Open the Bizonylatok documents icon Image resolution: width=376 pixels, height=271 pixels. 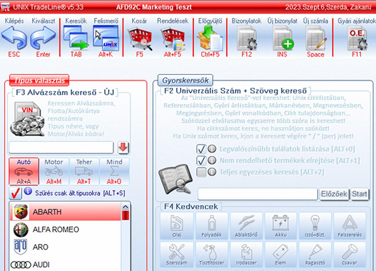246,39
